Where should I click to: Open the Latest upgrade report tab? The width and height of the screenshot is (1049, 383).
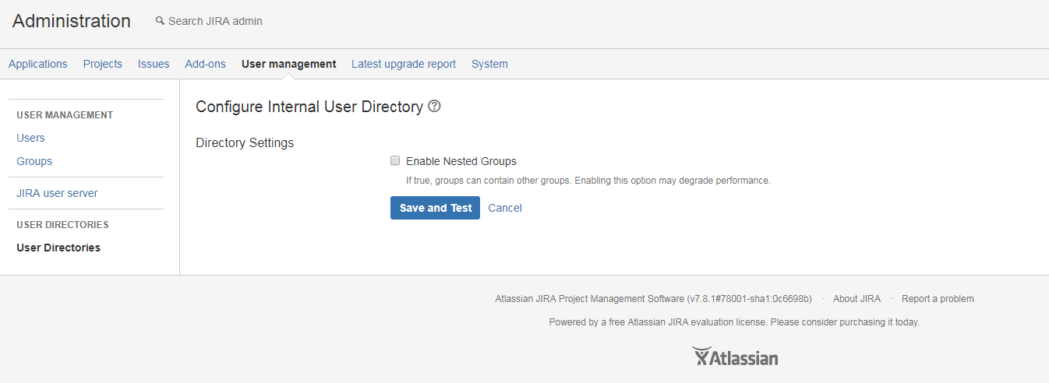pyautogui.click(x=404, y=64)
